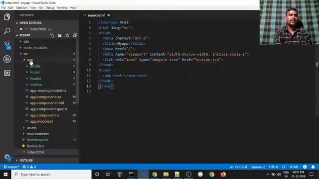The image size is (319, 179).
Task: Click the New File icon in MYAPP header
Action: coord(52,35)
